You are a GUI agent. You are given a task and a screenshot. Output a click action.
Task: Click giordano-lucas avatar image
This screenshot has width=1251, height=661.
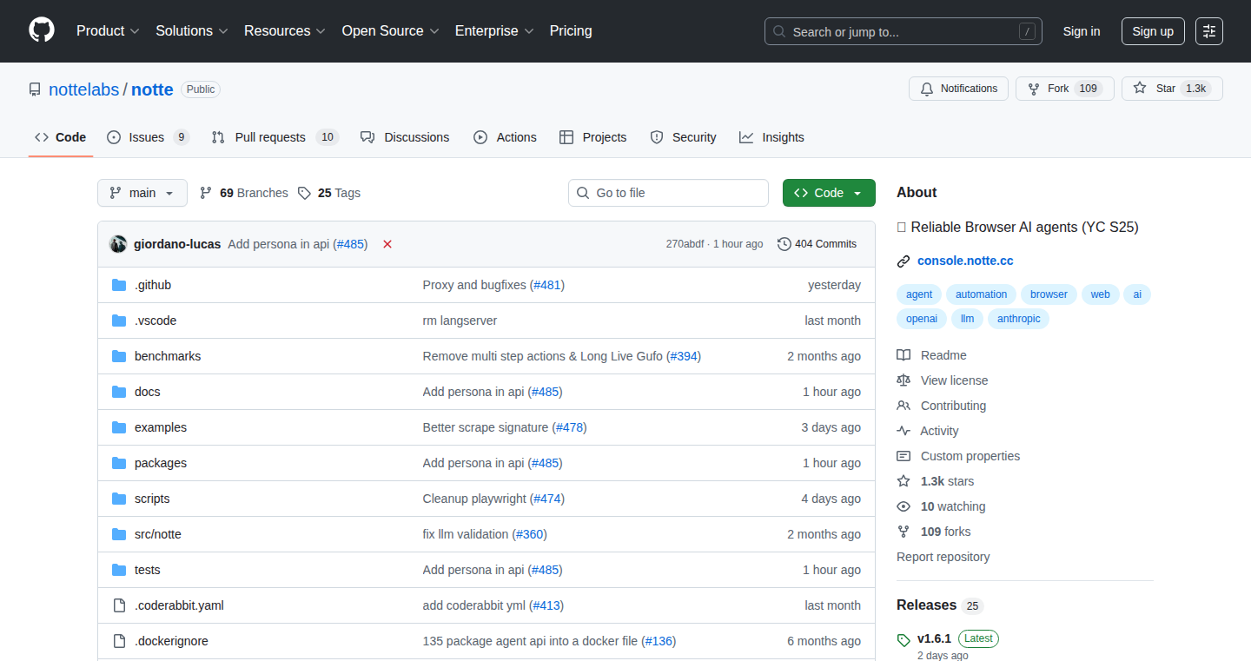pos(118,244)
